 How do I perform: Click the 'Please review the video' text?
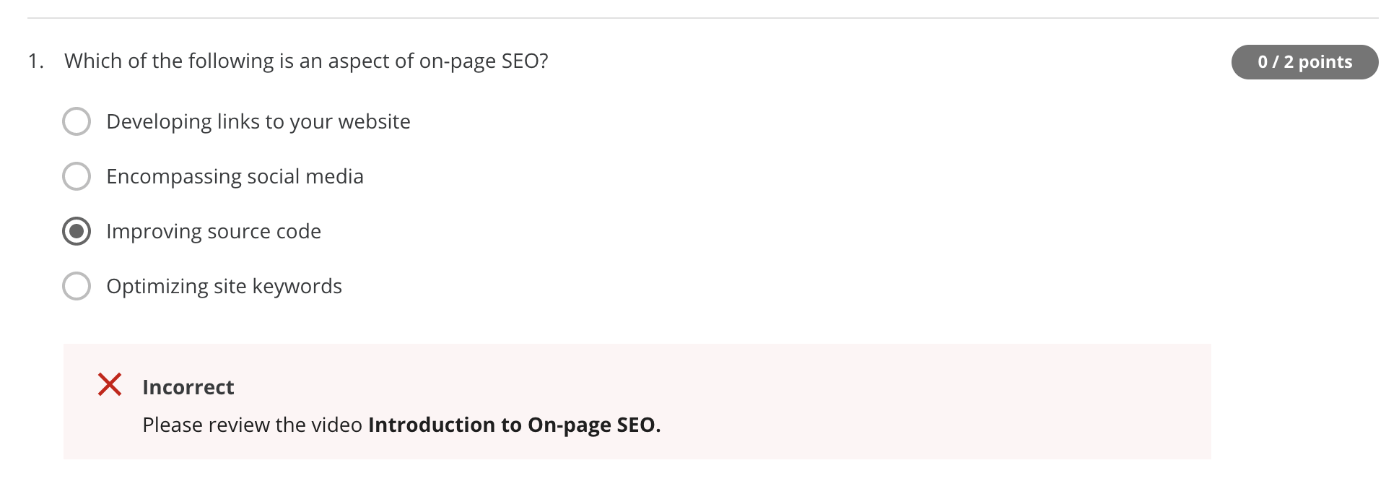coord(252,425)
